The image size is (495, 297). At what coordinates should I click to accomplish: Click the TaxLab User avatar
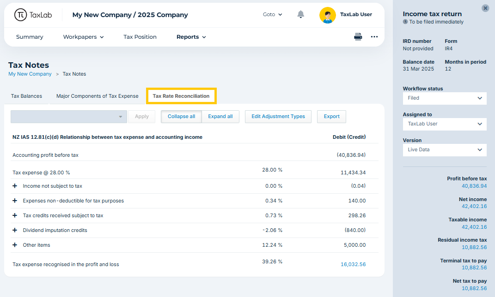coord(327,15)
